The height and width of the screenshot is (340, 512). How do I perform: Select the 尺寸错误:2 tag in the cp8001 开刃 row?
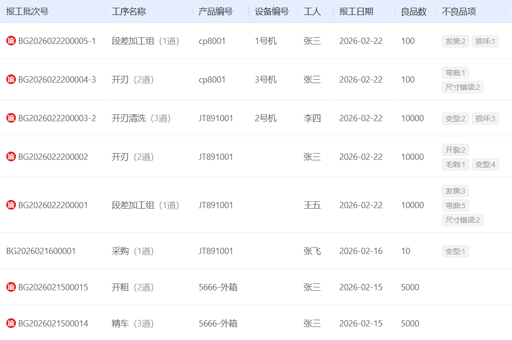pos(462,87)
